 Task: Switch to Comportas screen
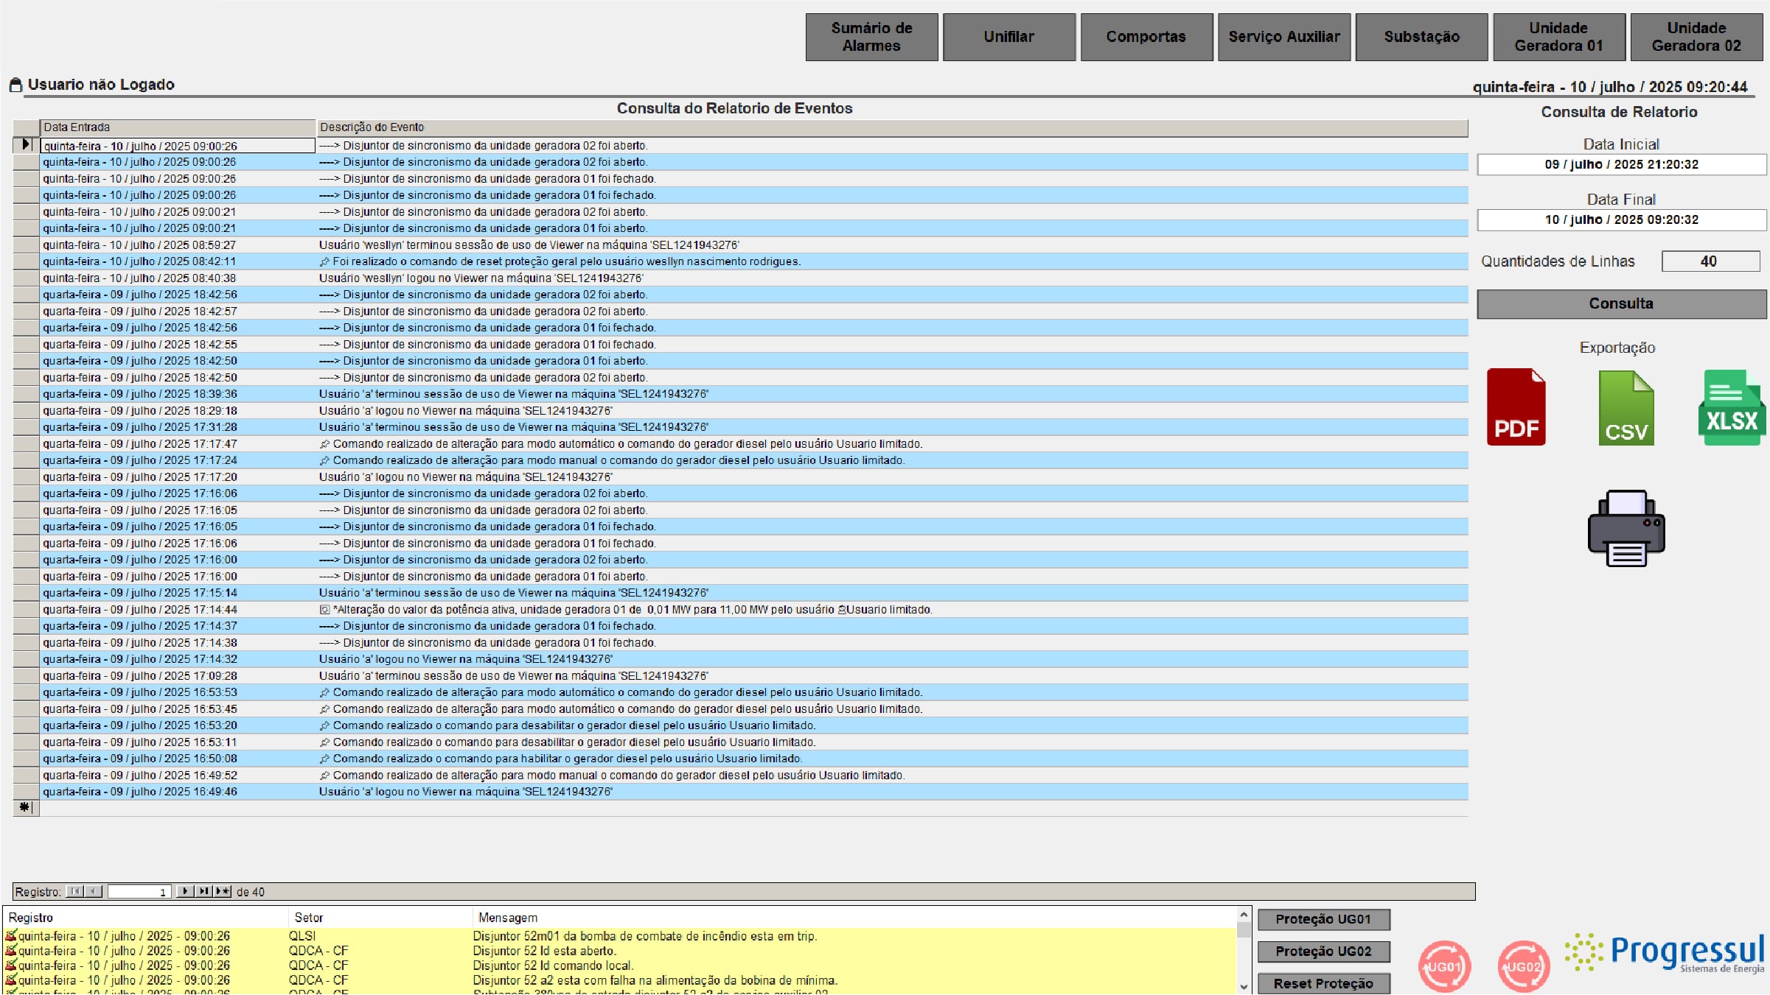[1146, 37]
